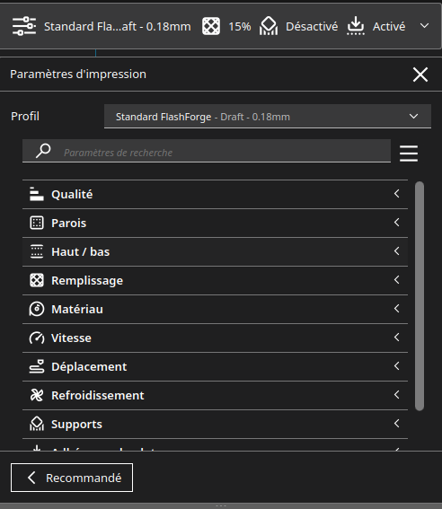Viewport: 442px width, 509px height.
Task: Click the settings list vertical scrollbar
Action: click(420, 296)
